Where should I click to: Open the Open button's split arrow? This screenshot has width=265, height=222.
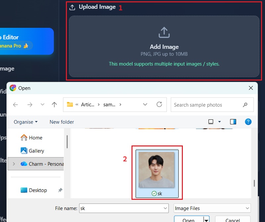(206, 220)
